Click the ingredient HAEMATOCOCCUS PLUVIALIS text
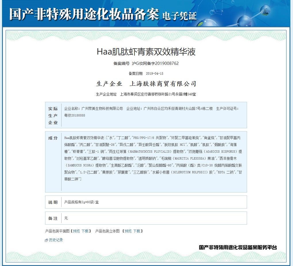 click(x=150, y=152)
